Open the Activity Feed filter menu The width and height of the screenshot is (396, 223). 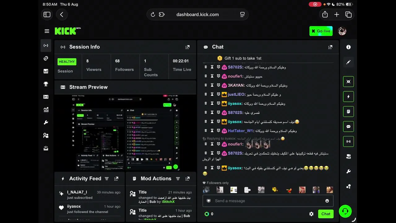[x=107, y=179]
